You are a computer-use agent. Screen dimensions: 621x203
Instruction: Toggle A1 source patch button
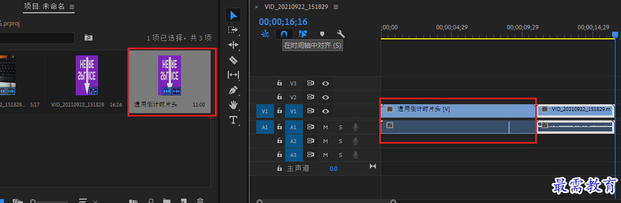(x=265, y=127)
